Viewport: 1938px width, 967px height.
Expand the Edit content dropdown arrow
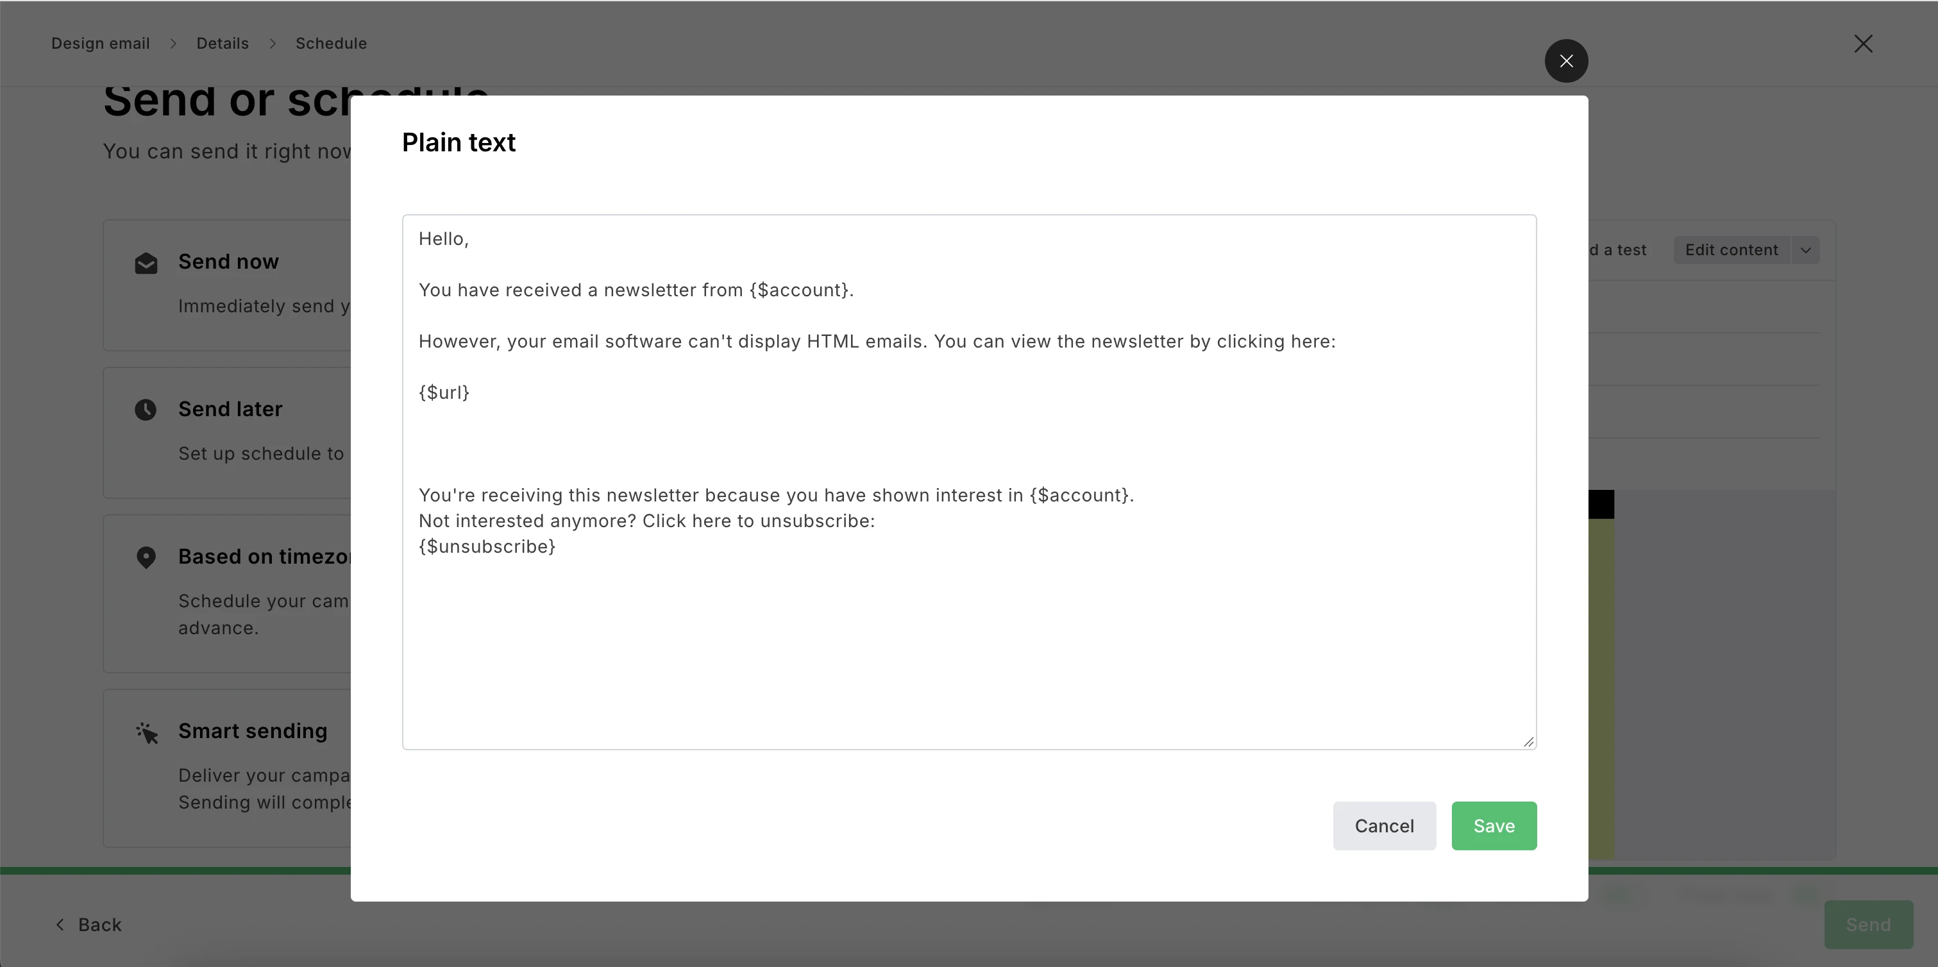coord(1806,251)
